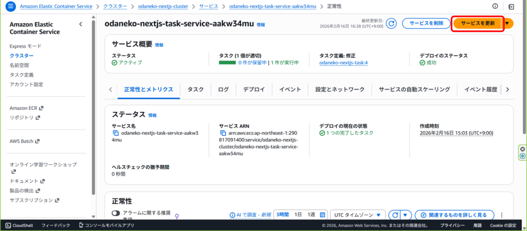
Task: Open the hamburger navigation menu icon
Action: coord(10,7)
